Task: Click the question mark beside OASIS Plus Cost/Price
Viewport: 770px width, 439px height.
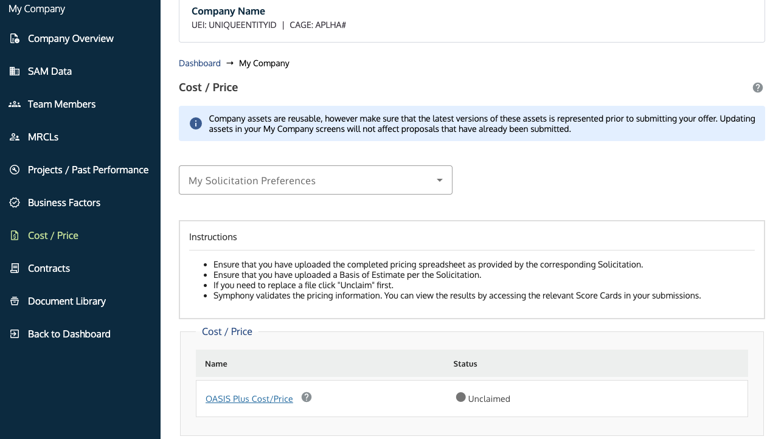Action: [306, 396]
